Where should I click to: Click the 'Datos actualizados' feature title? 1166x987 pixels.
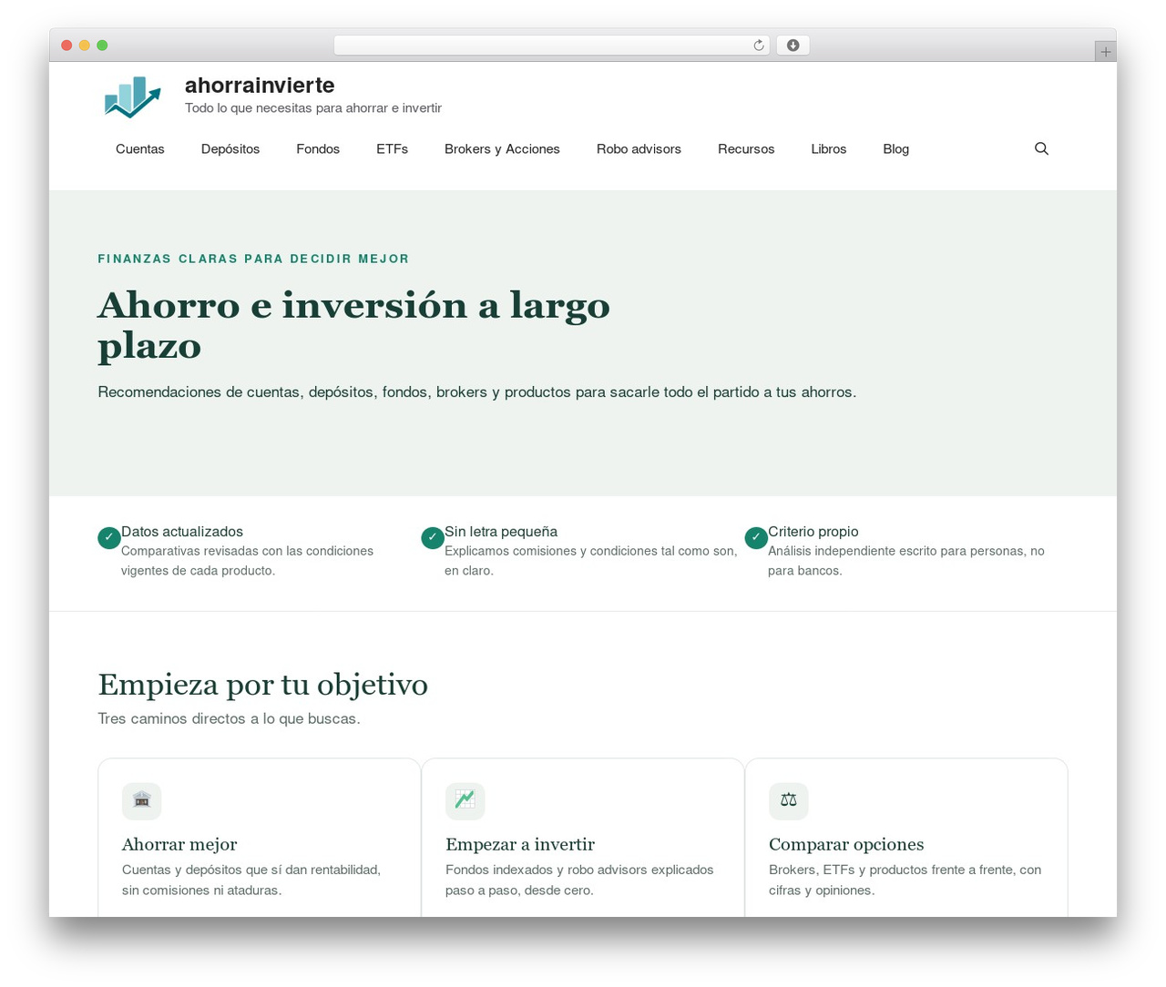click(x=182, y=532)
